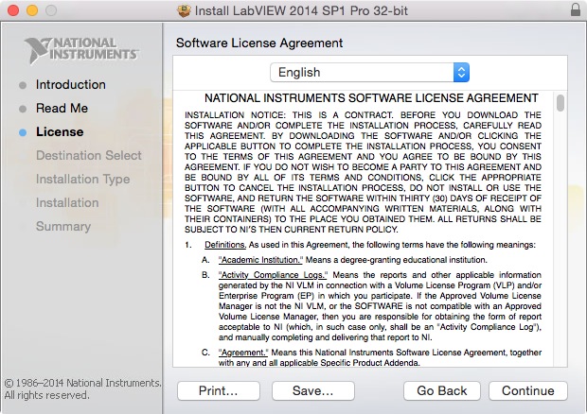Click the Print... button
This screenshot has height=414, width=587.
pos(219,390)
